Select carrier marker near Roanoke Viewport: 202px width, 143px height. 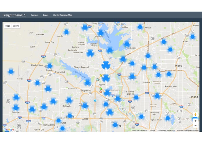pyautogui.click(x=50, y=66)
